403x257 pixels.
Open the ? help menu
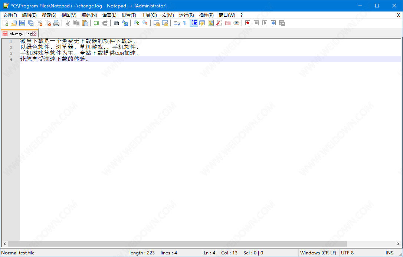coord(241,15)
